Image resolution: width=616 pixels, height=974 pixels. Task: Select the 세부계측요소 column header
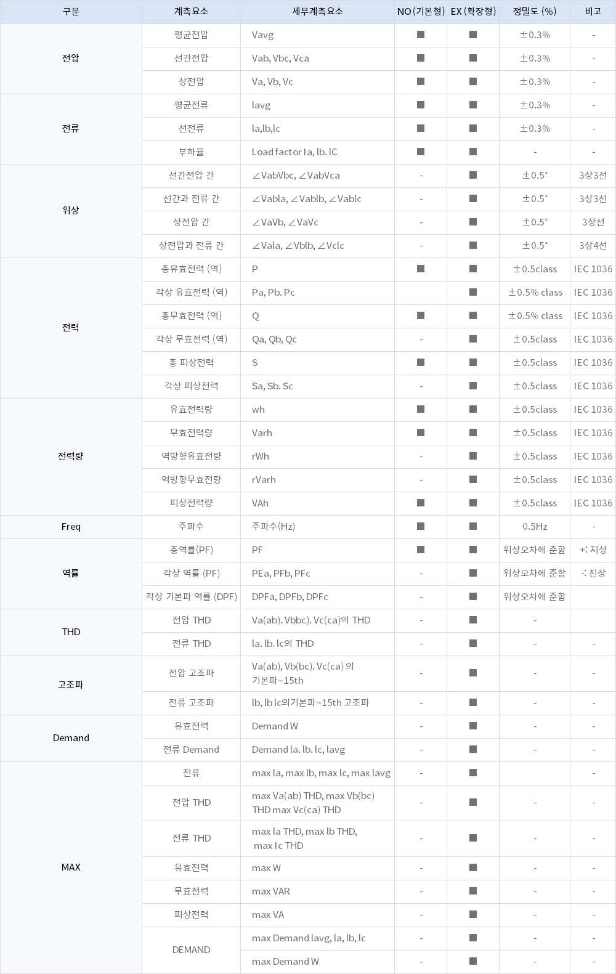coord(317,12)
